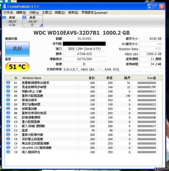Viewport: 169px width, 171px height.
Task: Select the C: D: disk tab at 50 °C
Action: 12,21
